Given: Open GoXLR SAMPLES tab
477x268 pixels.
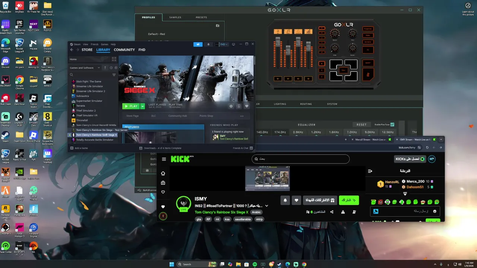Looking at the screenshot, I should click(x=175, y=17).
